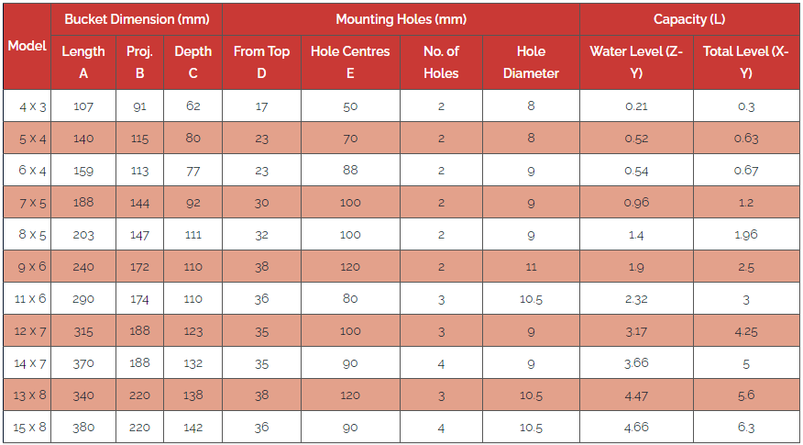
Task: Select water level 1.4 for 8 x 5
Action: click(x=636, y=235)
